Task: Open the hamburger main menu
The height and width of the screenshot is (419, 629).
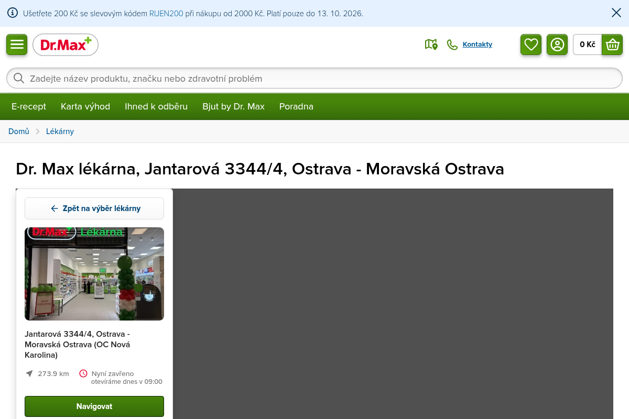Action: click(17, 45)
